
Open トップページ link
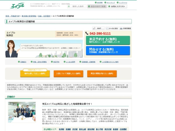click(123, 2)
